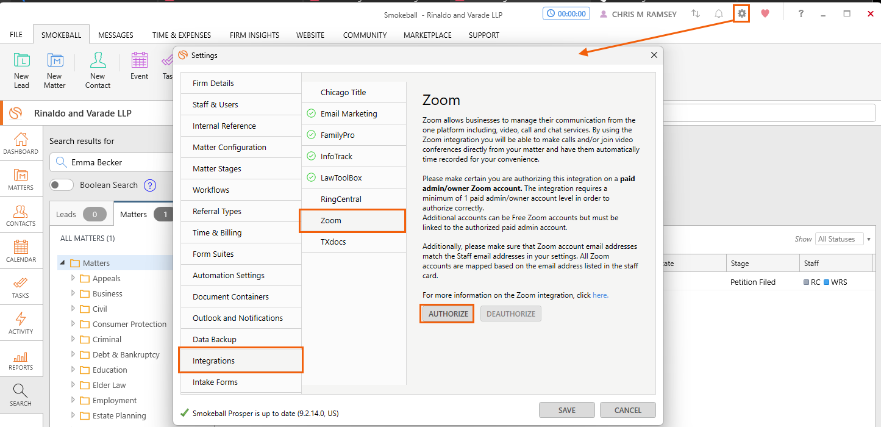Close the Settings dialog
The width and height of the screenshot is (881, 427).
coord(654,55)
